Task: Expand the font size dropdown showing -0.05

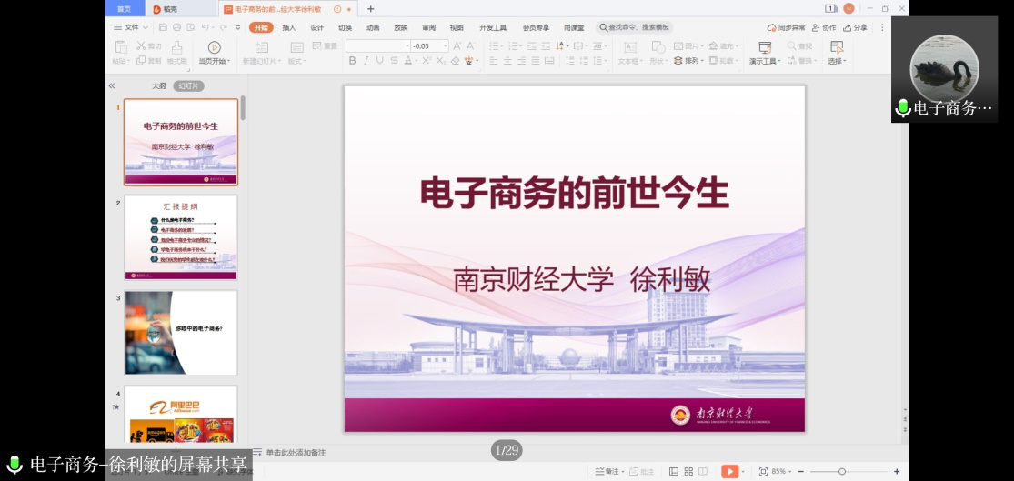Action: [445, 45]
